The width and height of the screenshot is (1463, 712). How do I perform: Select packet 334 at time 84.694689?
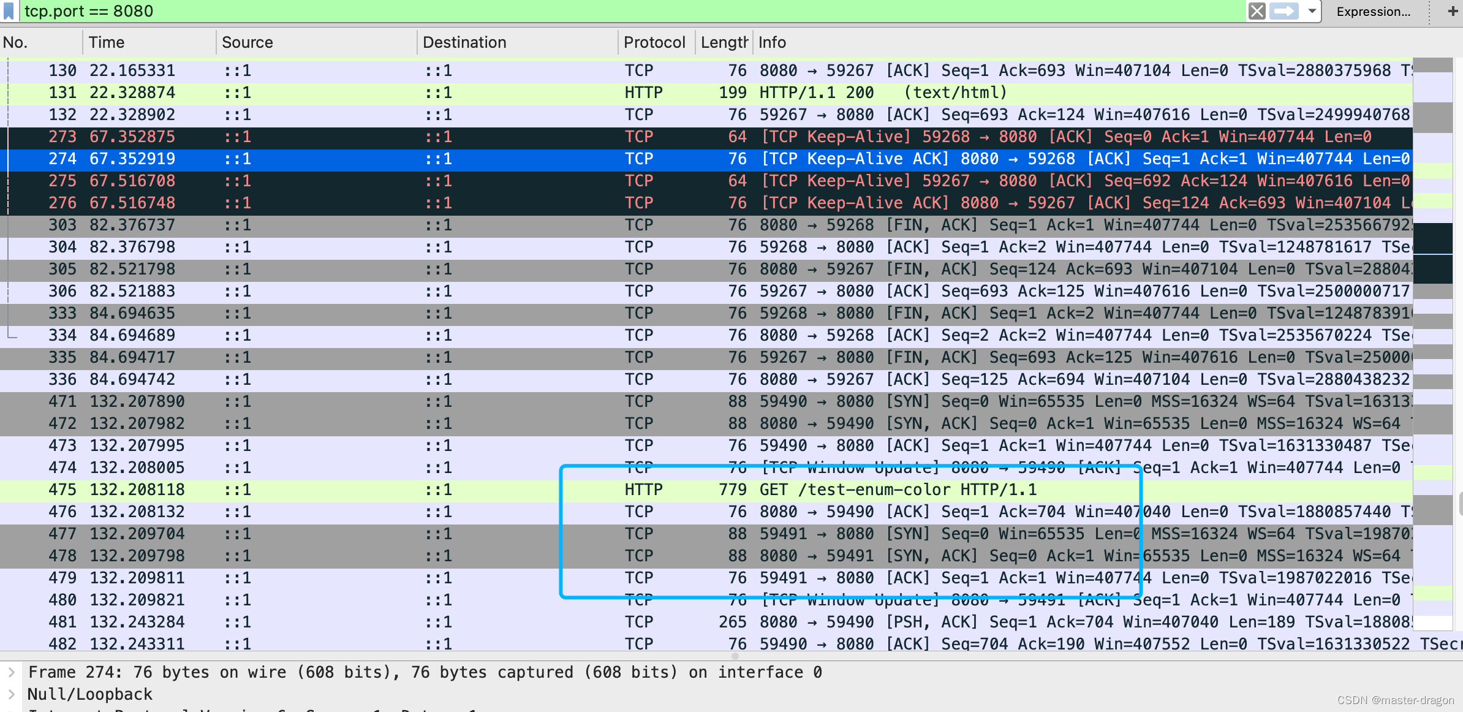(x=706, y=335)
